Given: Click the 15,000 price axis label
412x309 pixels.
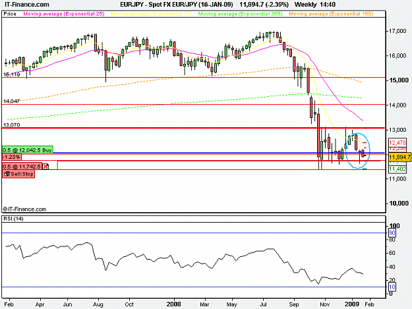Looking at the screenshot, I should (x=399, y=80).
